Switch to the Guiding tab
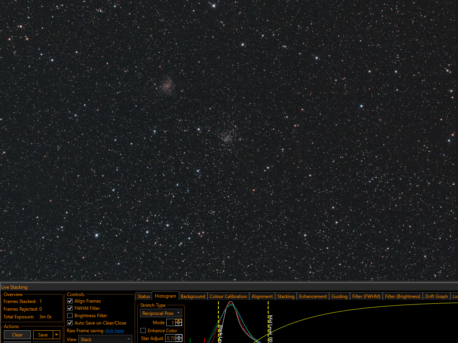The height and width of the screenshot is (343, 458). [x=340, y=296]
